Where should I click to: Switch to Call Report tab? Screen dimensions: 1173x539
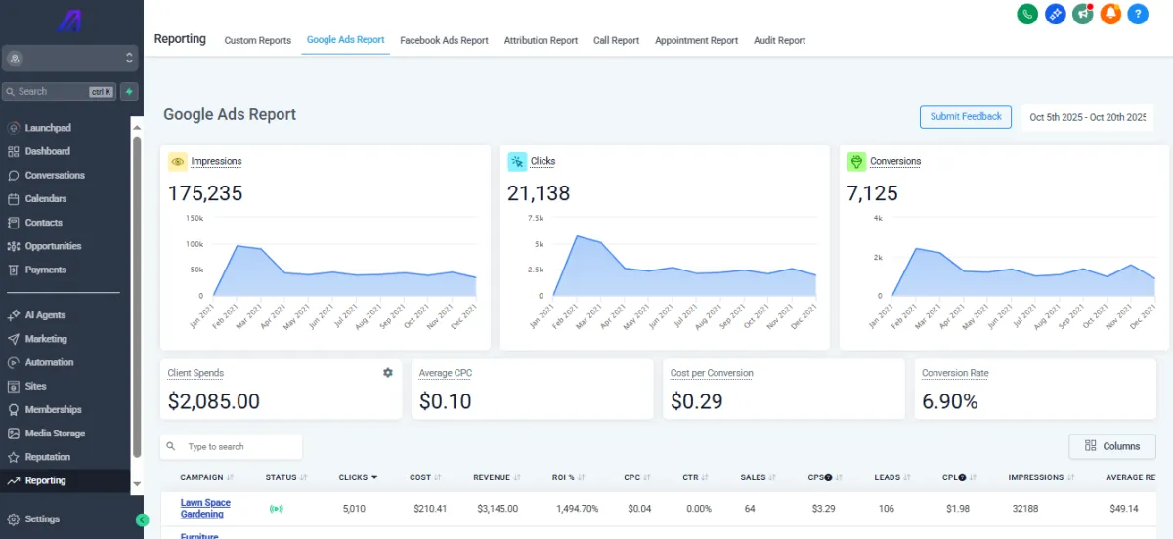[616, 41]
